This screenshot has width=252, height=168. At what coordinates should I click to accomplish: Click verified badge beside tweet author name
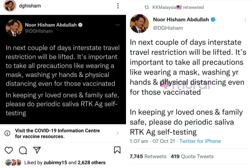213,20
